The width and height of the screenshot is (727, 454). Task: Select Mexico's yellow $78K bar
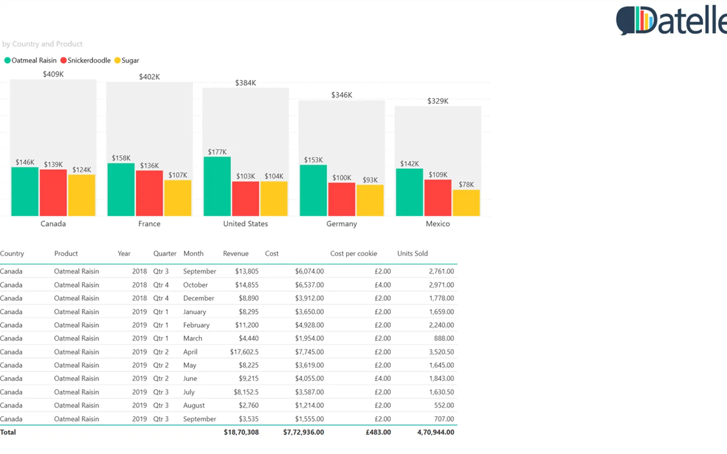click(x=466, y=202)
